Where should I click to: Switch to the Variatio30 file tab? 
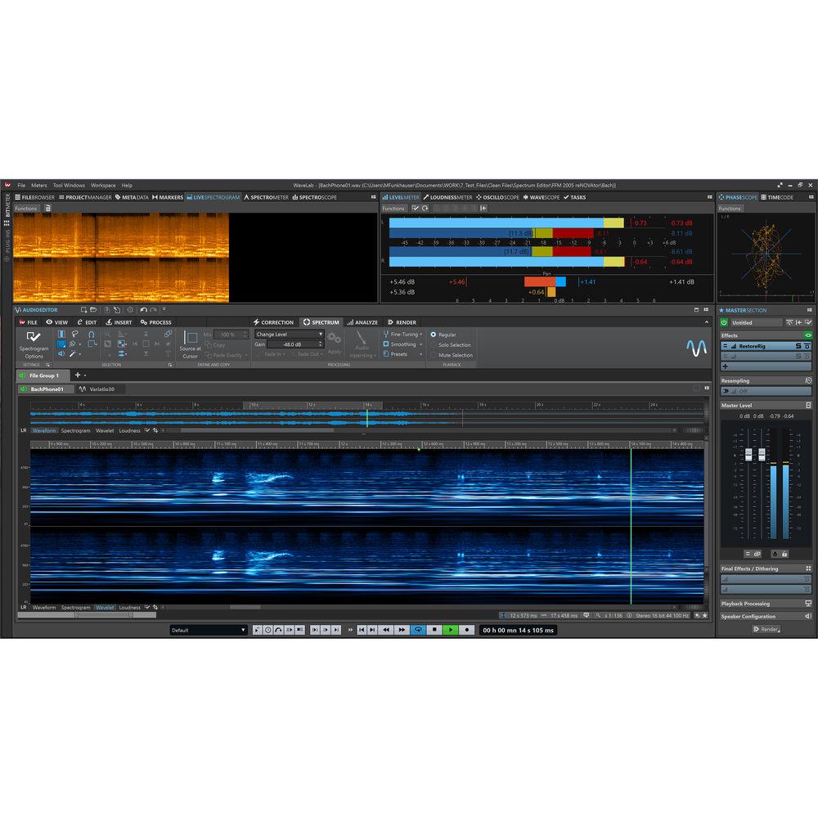(102, 389)
